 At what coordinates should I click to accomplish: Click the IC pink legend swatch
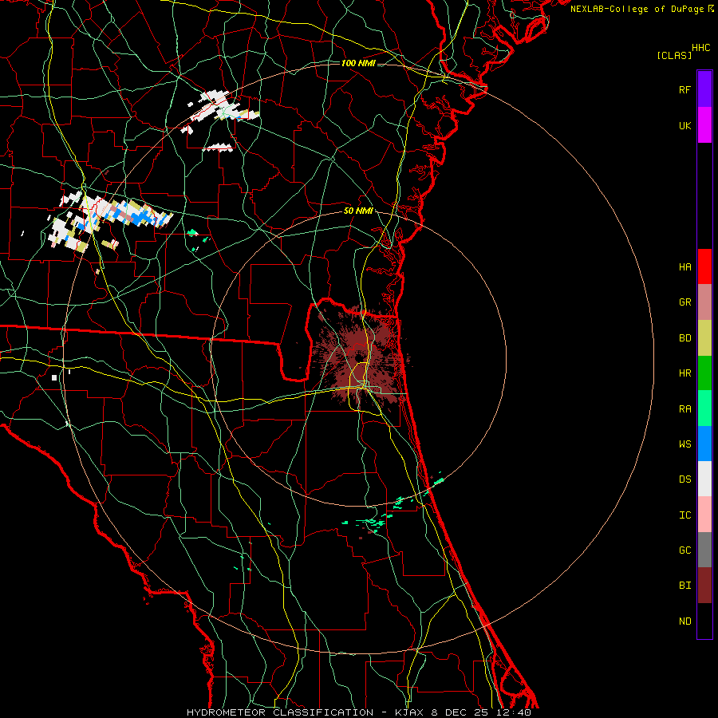[704, 515]
